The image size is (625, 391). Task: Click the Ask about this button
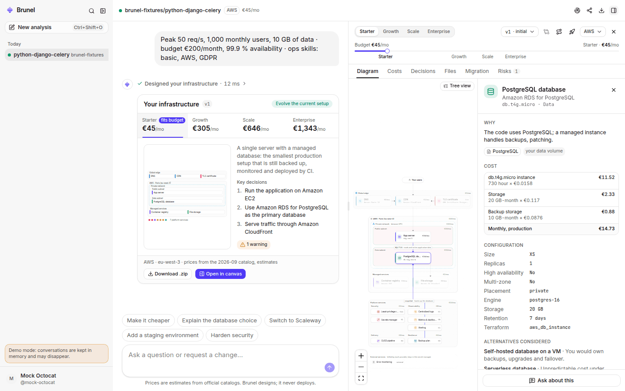tap(551, 381)
